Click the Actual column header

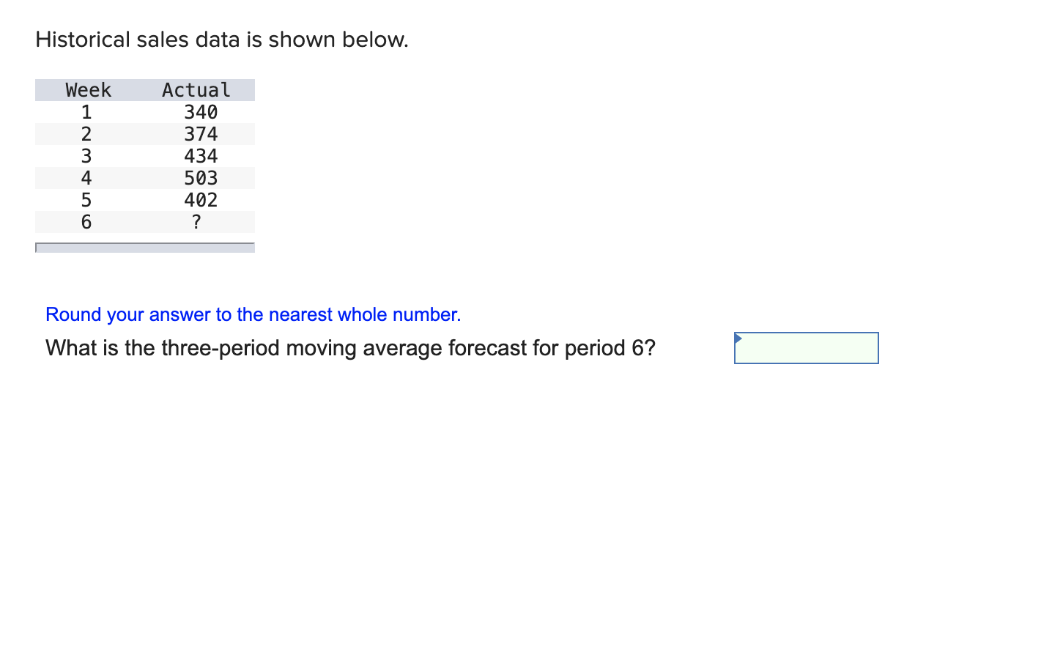click(196, 89)
